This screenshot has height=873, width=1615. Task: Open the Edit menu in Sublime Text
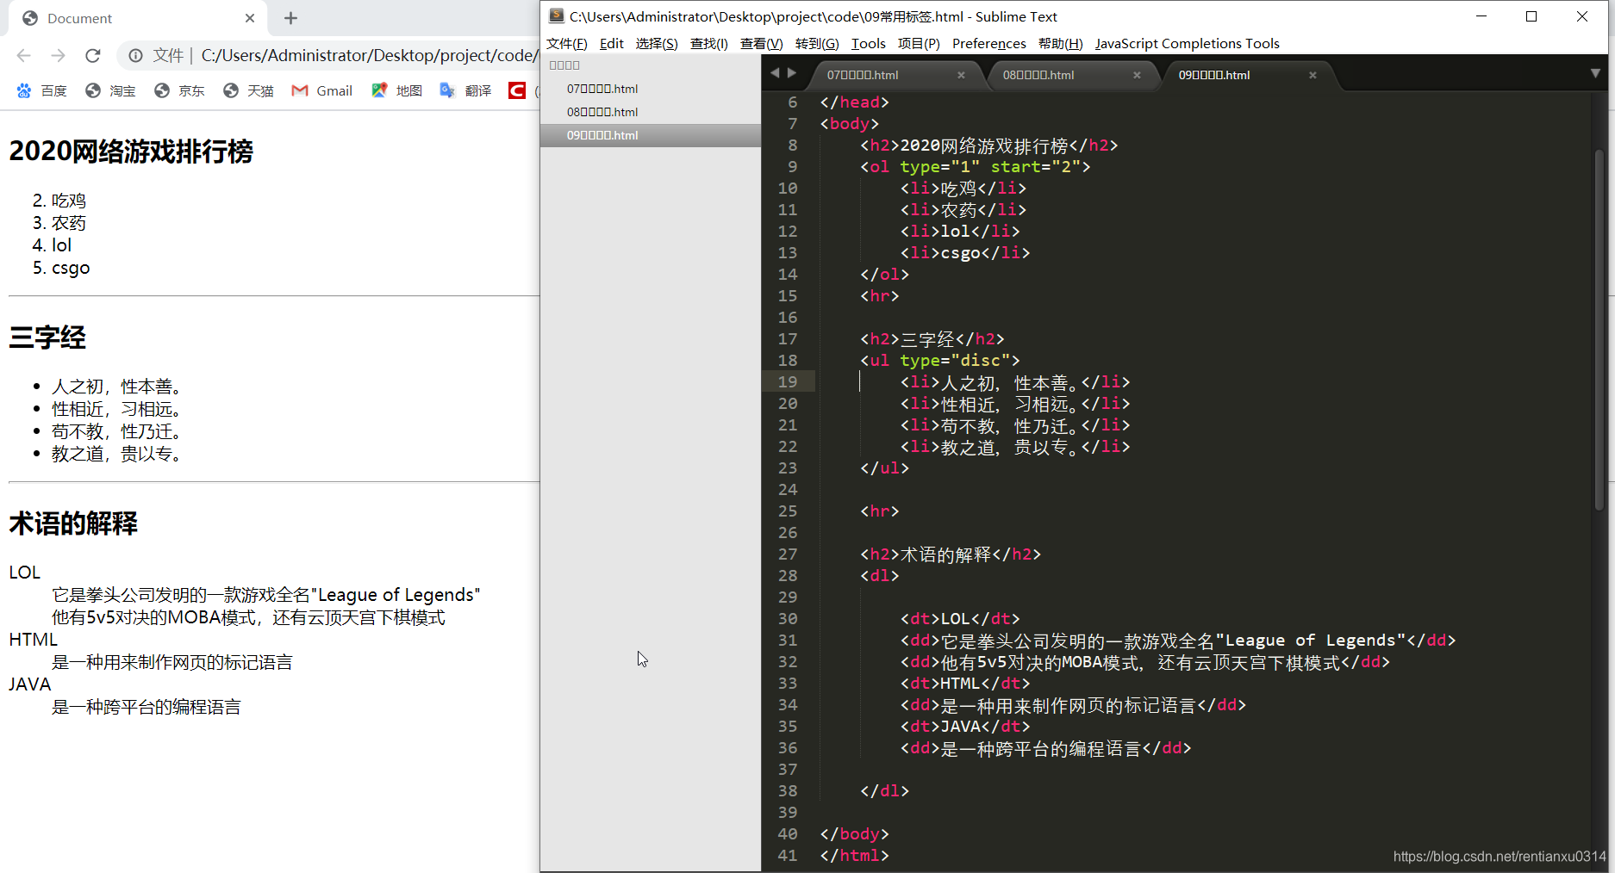point(611,44)
